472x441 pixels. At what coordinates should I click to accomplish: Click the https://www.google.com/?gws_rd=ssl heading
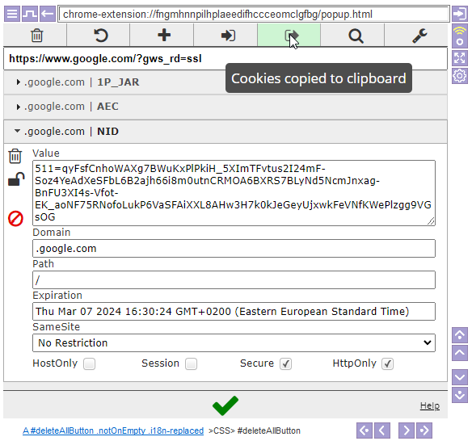(x=105, y=59)
